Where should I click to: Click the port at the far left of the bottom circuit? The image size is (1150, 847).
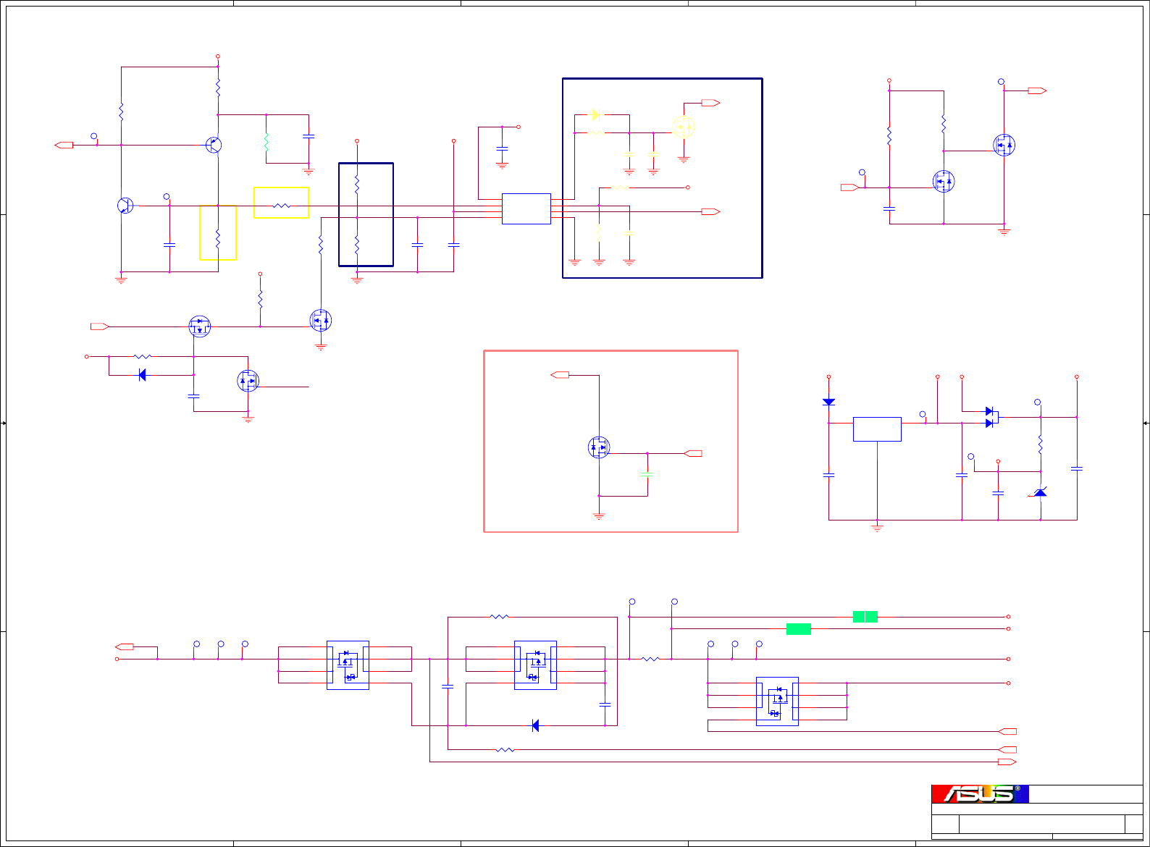click(x=125, y=646)
